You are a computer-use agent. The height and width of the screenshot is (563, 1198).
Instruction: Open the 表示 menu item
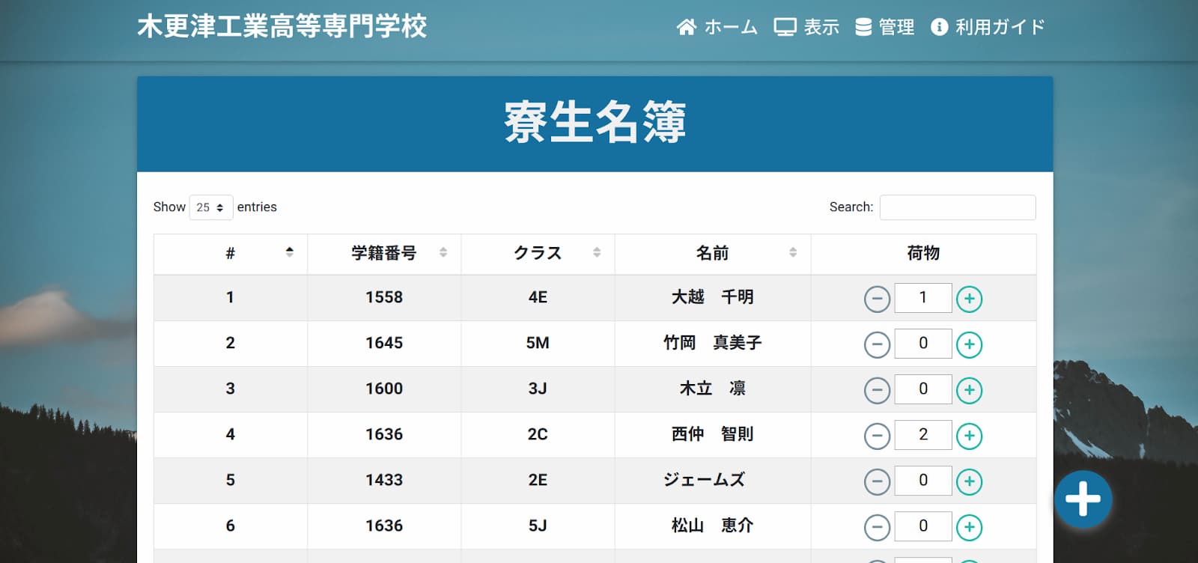pyautogui.click(x=806, y=27)
